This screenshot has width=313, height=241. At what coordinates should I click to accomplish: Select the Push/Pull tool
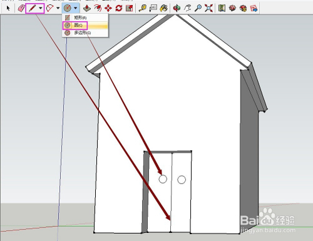(87, 8)
